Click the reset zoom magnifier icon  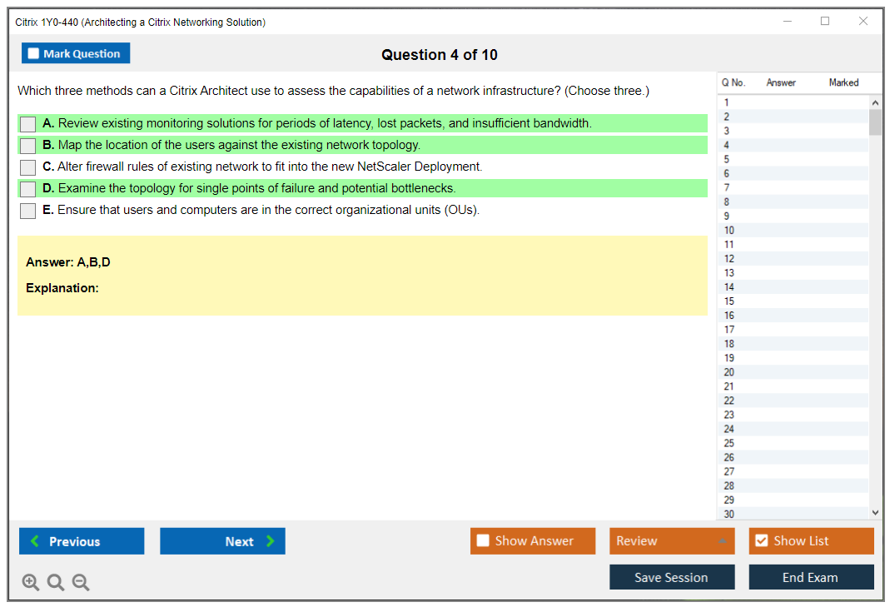[x=56, y=583]
